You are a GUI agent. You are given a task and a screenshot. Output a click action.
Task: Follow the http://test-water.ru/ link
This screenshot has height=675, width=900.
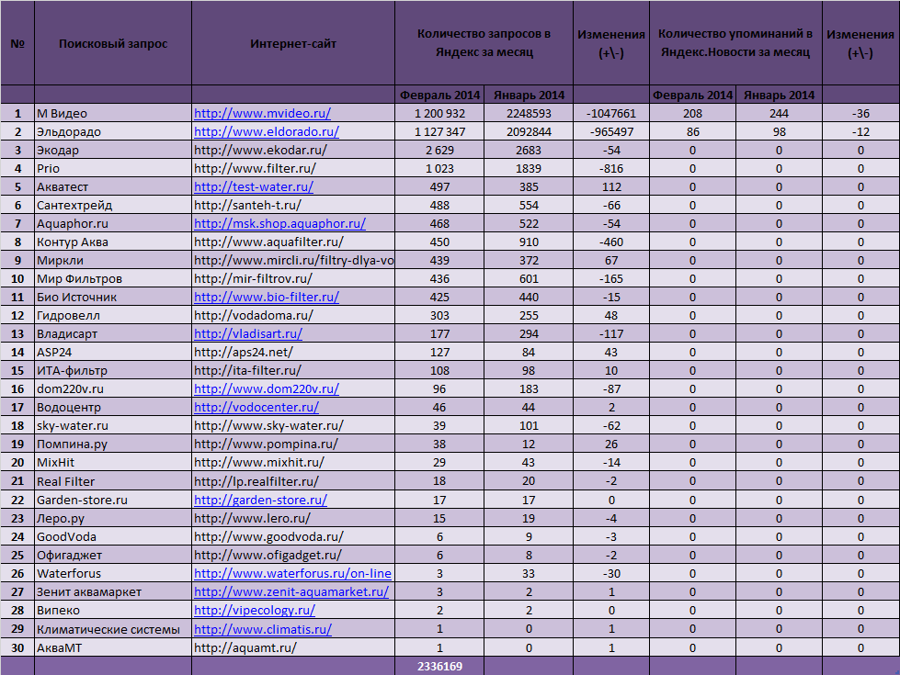254,187
